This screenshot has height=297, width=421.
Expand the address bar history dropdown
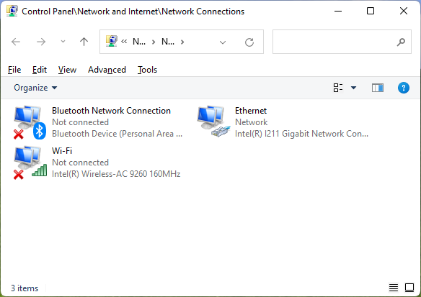tap(223, 42)
